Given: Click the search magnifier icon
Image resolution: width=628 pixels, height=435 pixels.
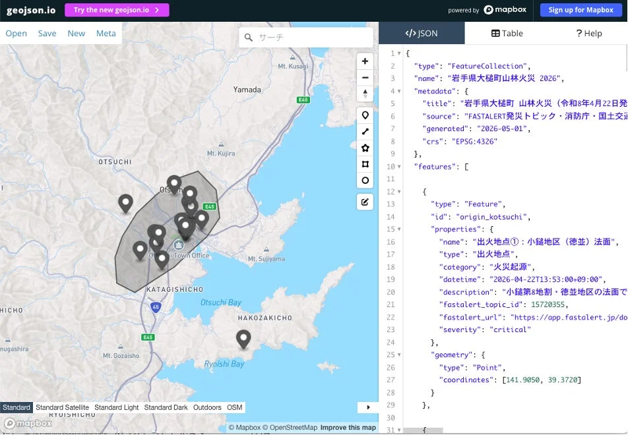Looking at the screenshot, I should coord(248,37).
